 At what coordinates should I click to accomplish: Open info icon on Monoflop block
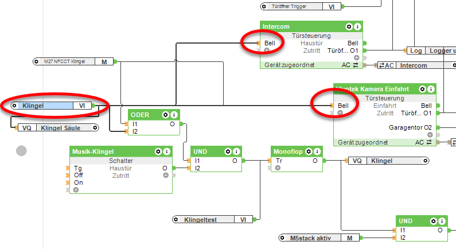[x=317, y=151]
